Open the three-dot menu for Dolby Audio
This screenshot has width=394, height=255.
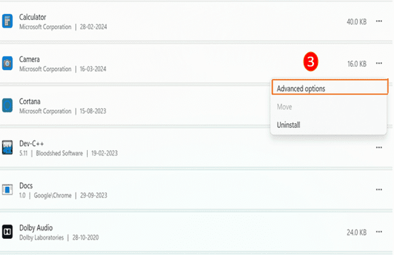pos(378,232)
